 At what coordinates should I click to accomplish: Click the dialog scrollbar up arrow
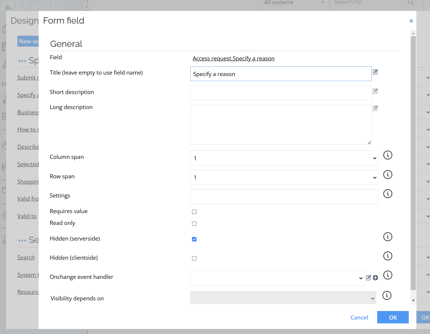(413, 33)
